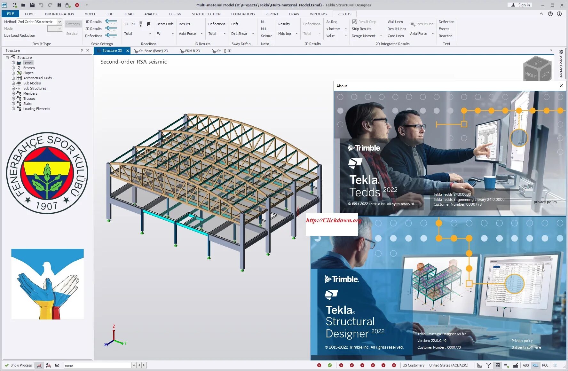This screenshot has height=371, width=568.
Task: Pin the Structure panel
Action: coord(82,51)
